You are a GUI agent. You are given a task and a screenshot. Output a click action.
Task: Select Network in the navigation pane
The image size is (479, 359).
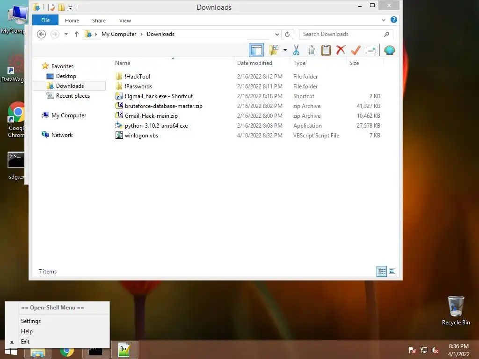[62, 135]
